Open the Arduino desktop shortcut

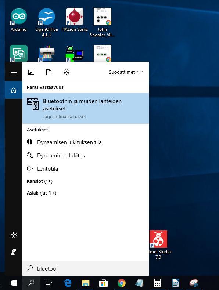18,20
